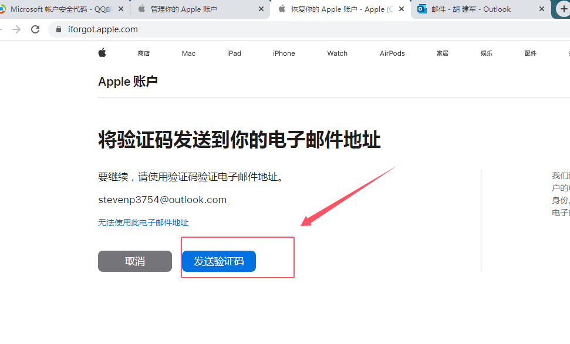Close the 恢复你的 Apple 账户 tab
Screen dimensions: 570x344
tap(402, 9)
